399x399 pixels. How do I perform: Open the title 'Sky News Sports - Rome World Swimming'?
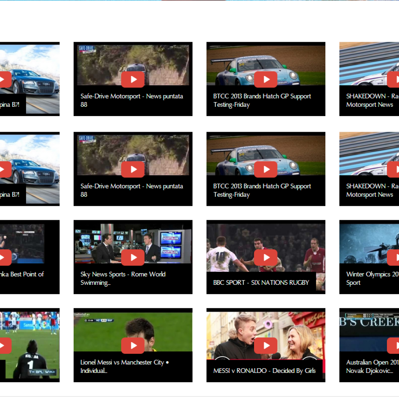[x=123, y=278]
